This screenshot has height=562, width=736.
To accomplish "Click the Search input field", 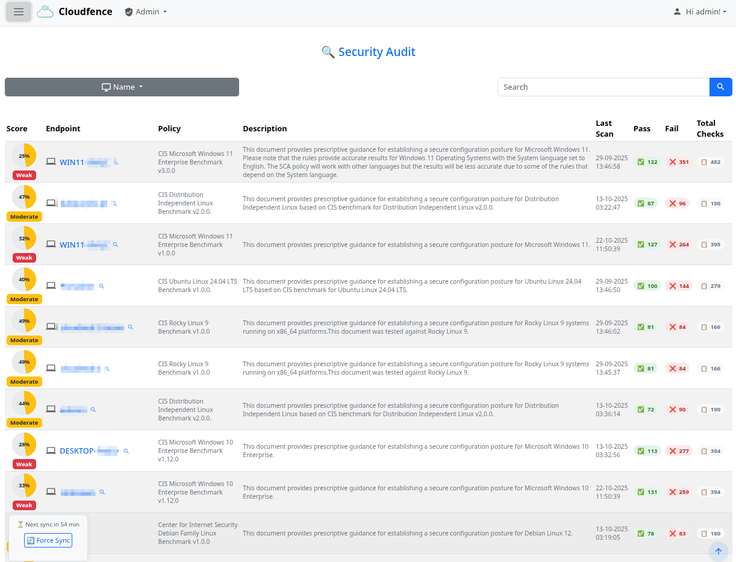I will [603, 87].
